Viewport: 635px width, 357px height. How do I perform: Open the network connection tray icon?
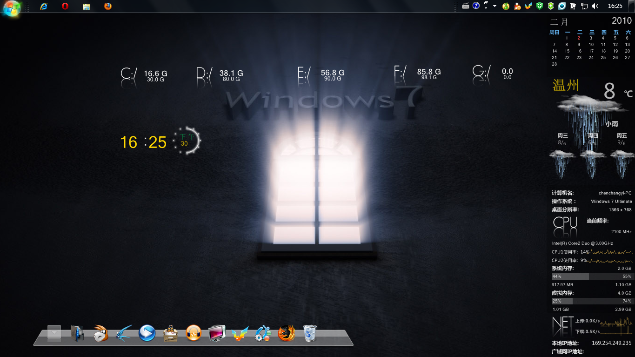(x=584, y=6)
